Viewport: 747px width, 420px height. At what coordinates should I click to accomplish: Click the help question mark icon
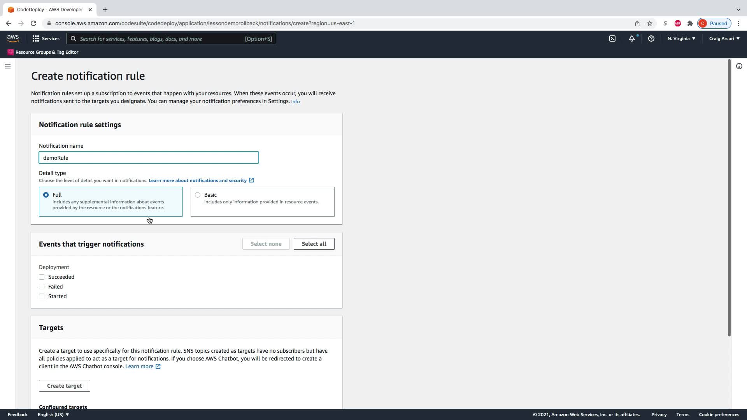pos(651,38)
